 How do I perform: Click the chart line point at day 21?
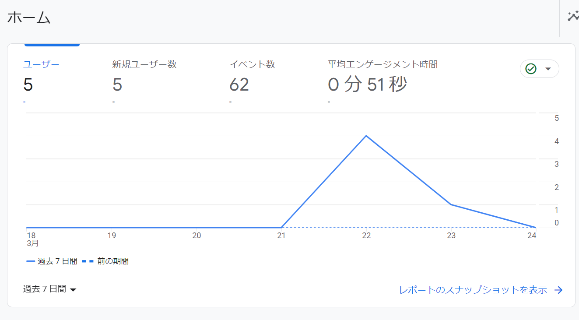coord(281,228)
